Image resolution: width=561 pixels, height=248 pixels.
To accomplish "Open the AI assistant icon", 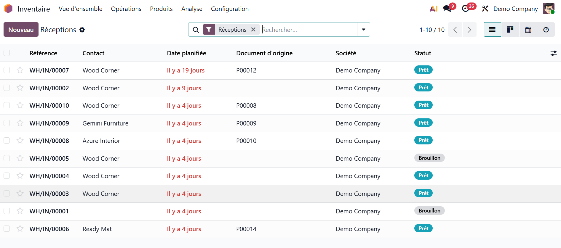I will tap(434, 9).
